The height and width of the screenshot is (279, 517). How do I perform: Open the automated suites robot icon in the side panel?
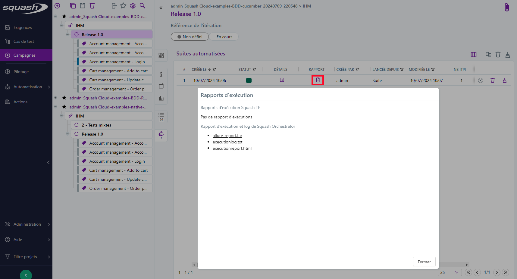click(x=161, y=134)
